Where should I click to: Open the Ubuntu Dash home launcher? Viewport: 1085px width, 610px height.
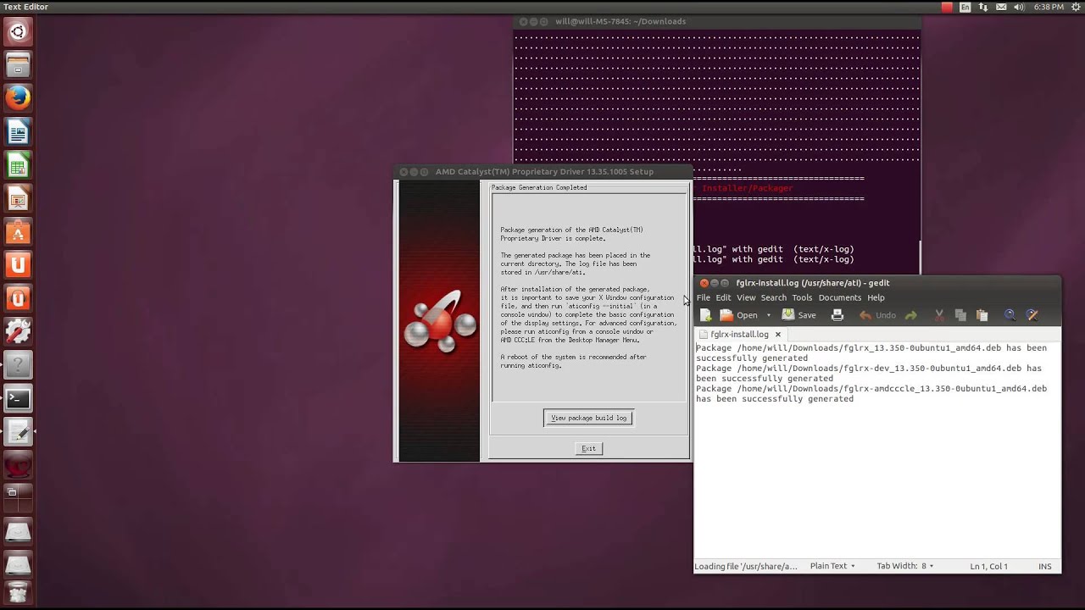[18, 32]
